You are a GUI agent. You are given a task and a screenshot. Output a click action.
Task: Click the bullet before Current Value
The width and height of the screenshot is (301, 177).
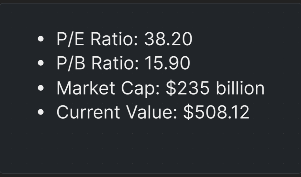coord(40,112)
